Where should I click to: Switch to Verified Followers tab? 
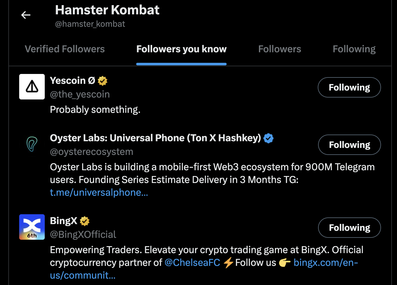(x=65, y=49)
